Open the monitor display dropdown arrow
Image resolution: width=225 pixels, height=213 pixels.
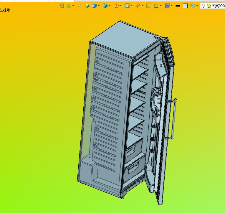[172, 6]
